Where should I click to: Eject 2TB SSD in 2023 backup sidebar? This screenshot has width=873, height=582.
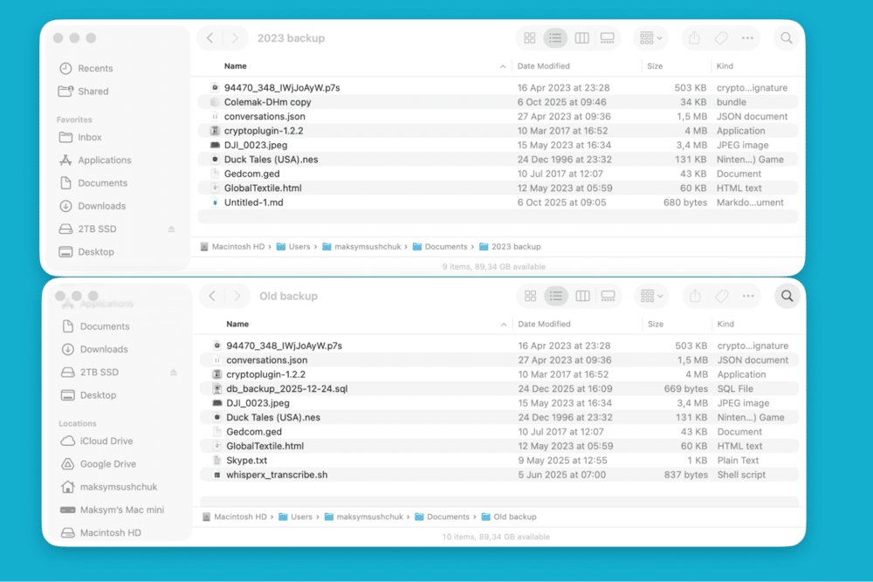click(x=171, y=229)
